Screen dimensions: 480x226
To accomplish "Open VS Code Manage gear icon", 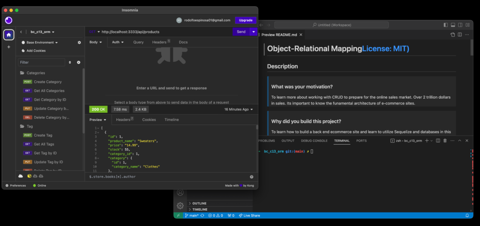I will tap(180, 205).
